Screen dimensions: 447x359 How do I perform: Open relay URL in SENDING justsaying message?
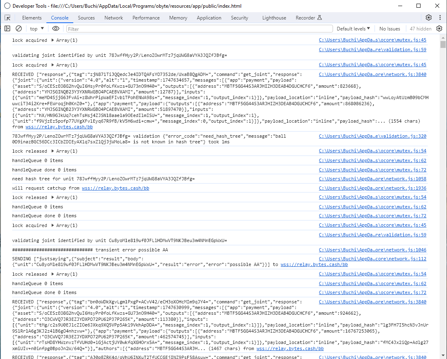[x=314, y=264]
